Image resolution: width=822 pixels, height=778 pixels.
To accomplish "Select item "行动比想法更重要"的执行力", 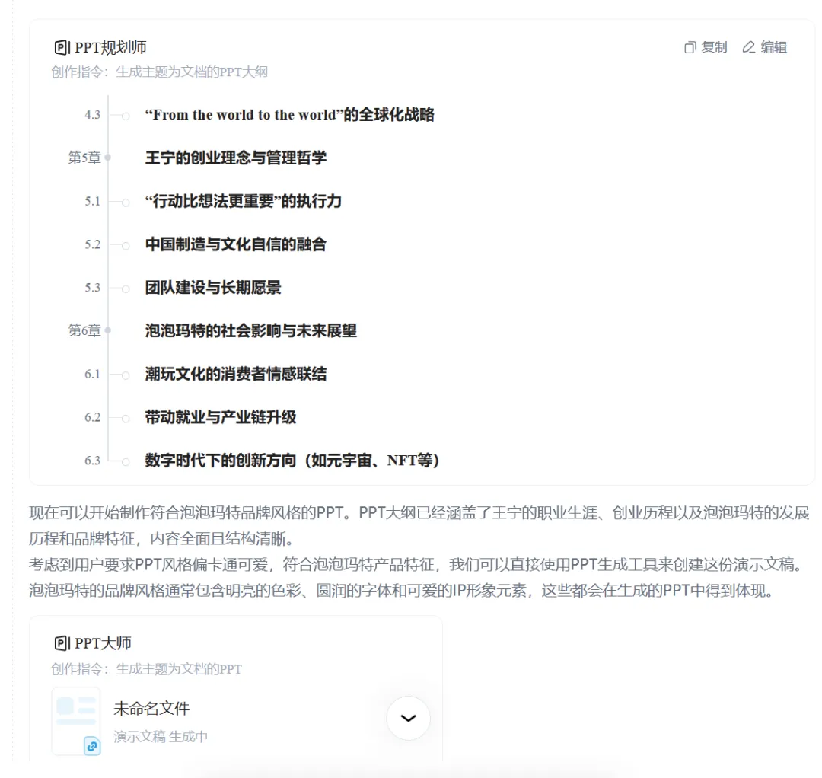I will [244, 201].
